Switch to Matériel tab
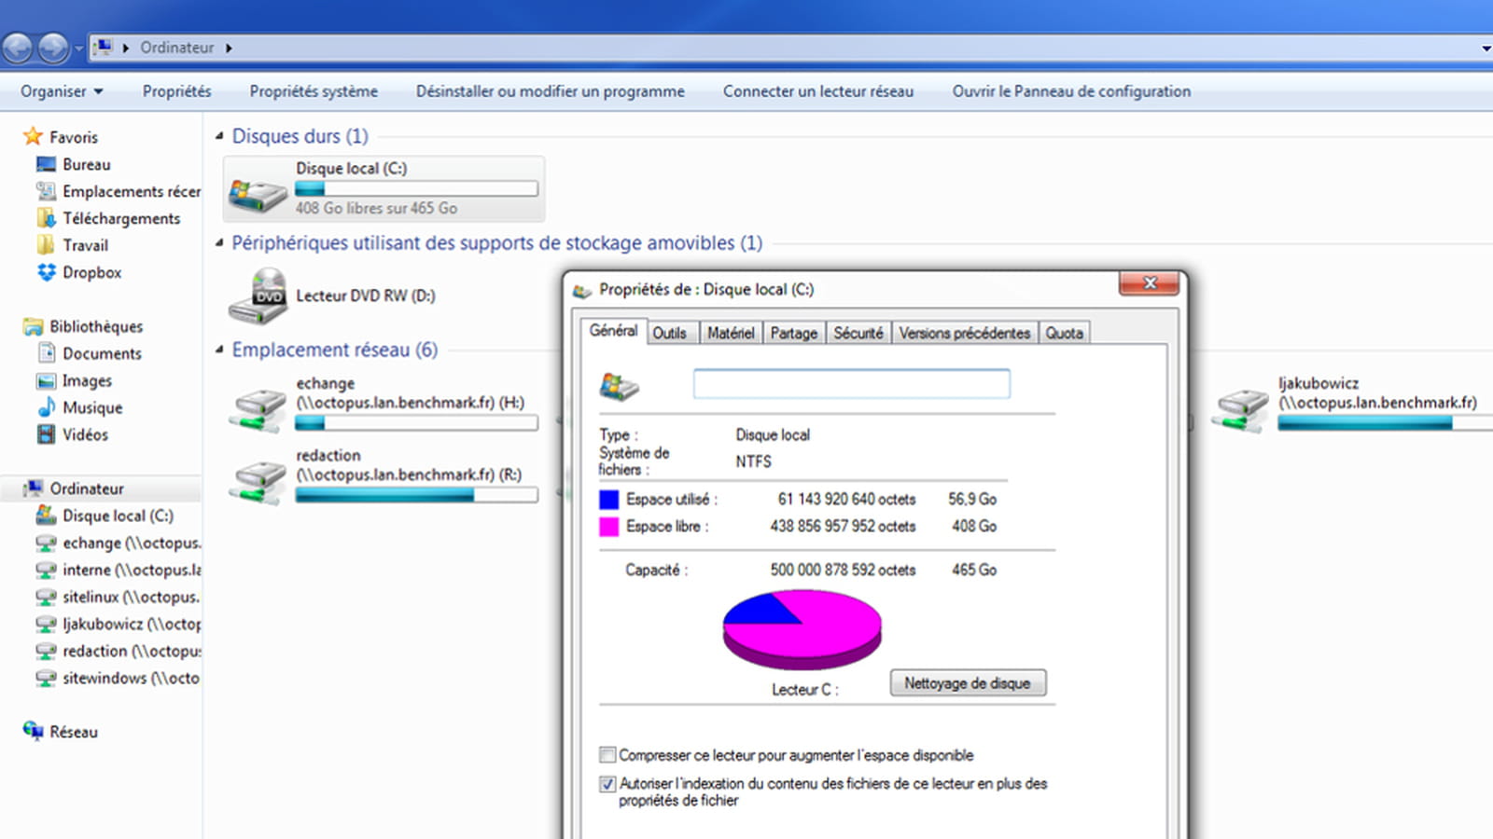The height and width of the screenshot is (839, 1493). click(731, 333)
